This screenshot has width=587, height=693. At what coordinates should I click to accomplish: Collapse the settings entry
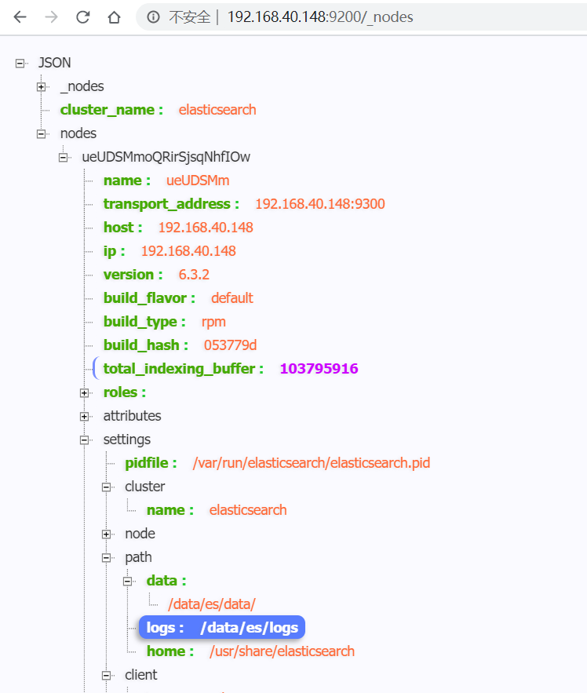click(x=84, y=440)
